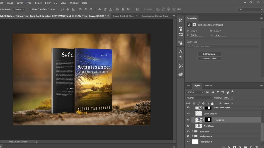Click the delete layer trash icon
This screenshot has height=148, width=264.
click(257, 147)
